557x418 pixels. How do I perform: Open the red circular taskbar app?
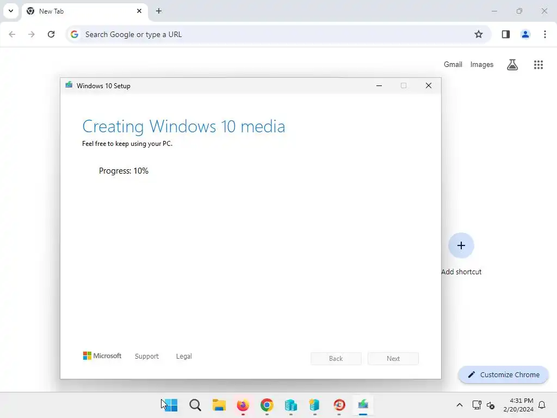coord(339,405)
